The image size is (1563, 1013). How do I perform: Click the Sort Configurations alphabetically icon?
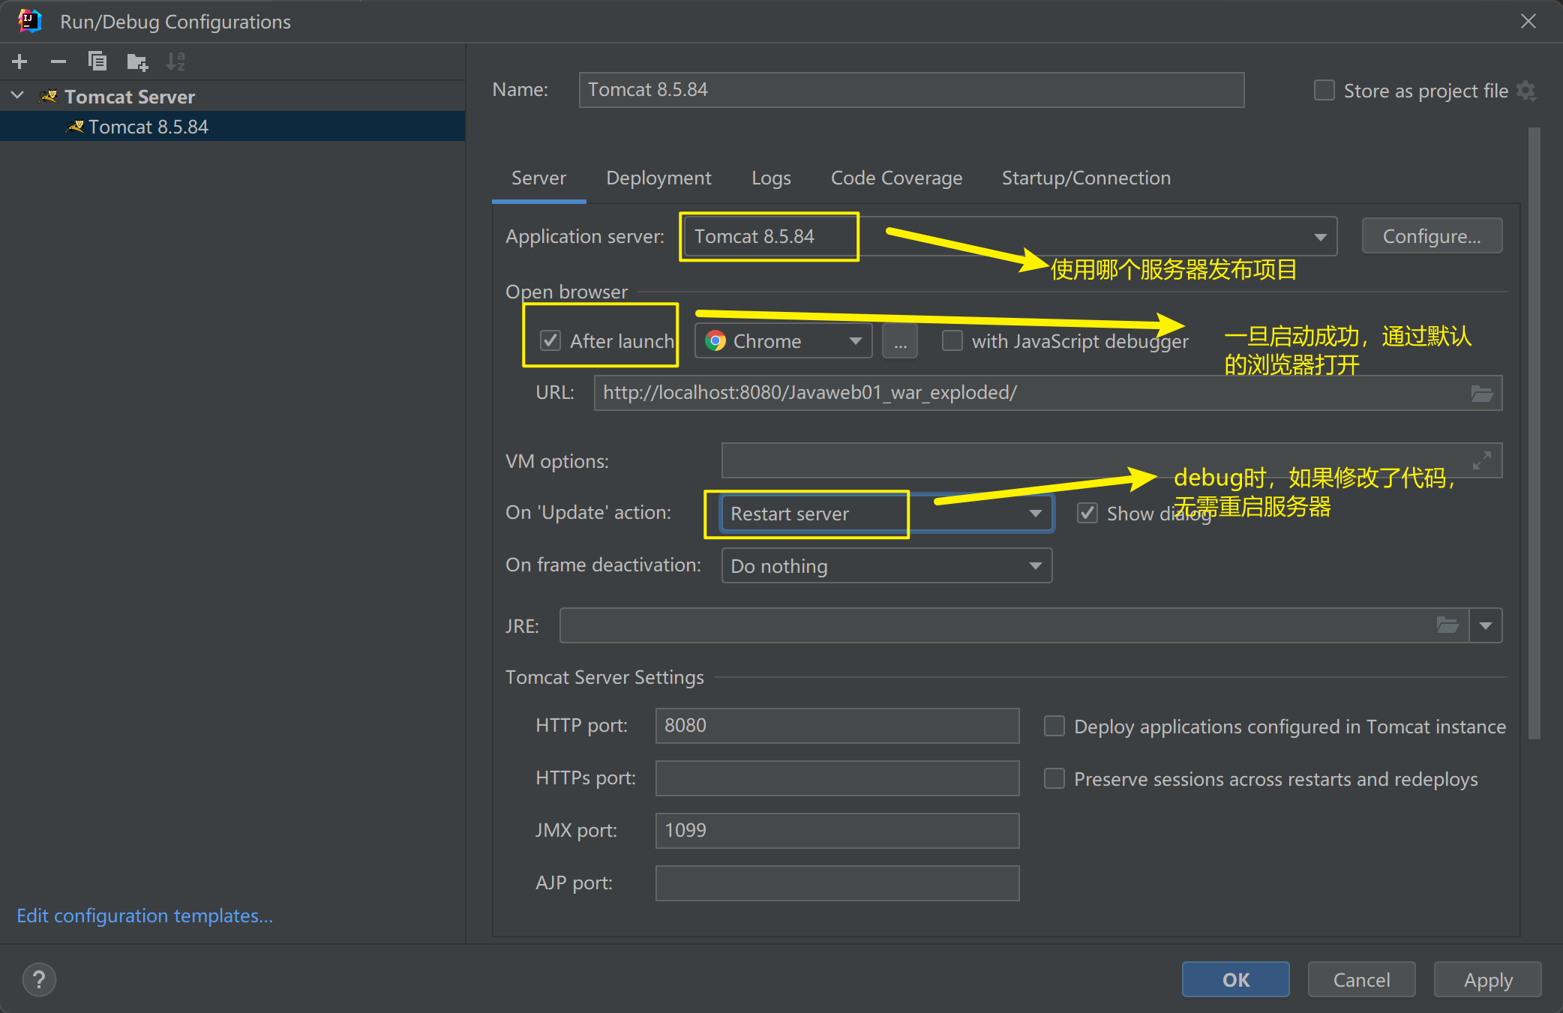[175, 61]
